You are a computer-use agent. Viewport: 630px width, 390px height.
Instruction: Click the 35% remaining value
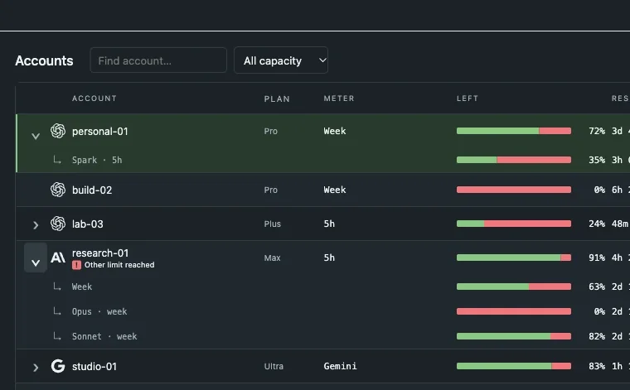click(x=597, y=160)
